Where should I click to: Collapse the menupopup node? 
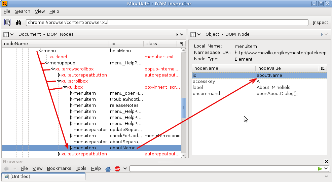(x=47, y=63)
